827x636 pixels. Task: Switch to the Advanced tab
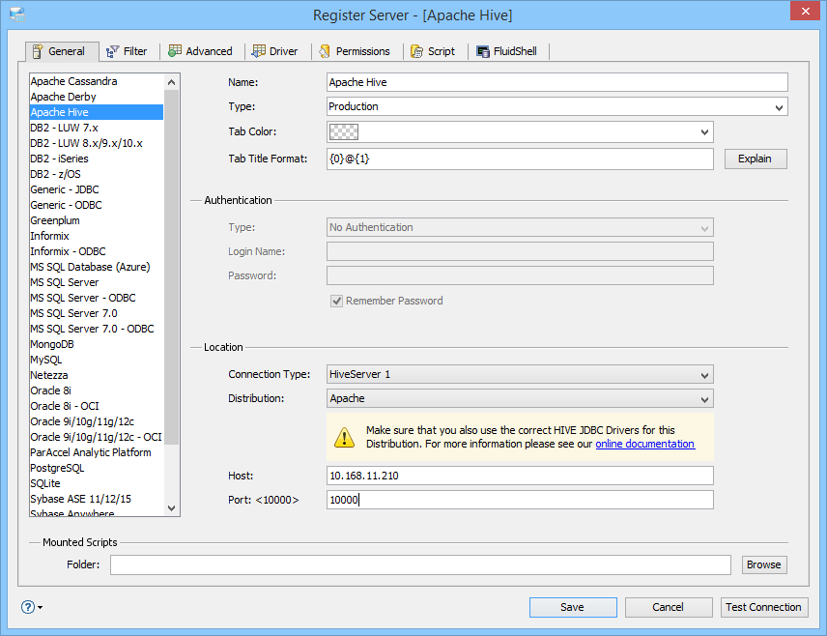coord(201,51)
